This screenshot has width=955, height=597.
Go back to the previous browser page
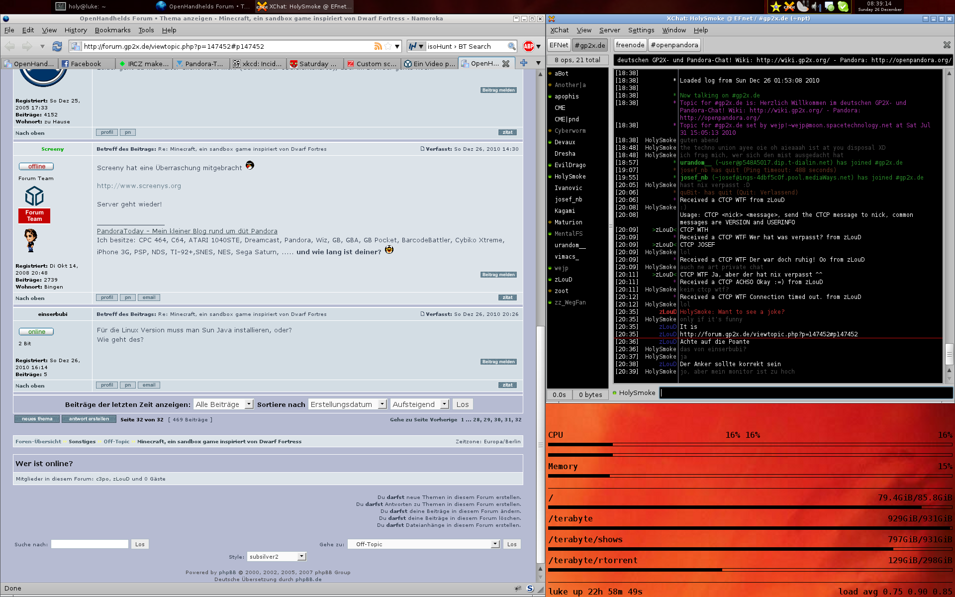click(10, 46)
